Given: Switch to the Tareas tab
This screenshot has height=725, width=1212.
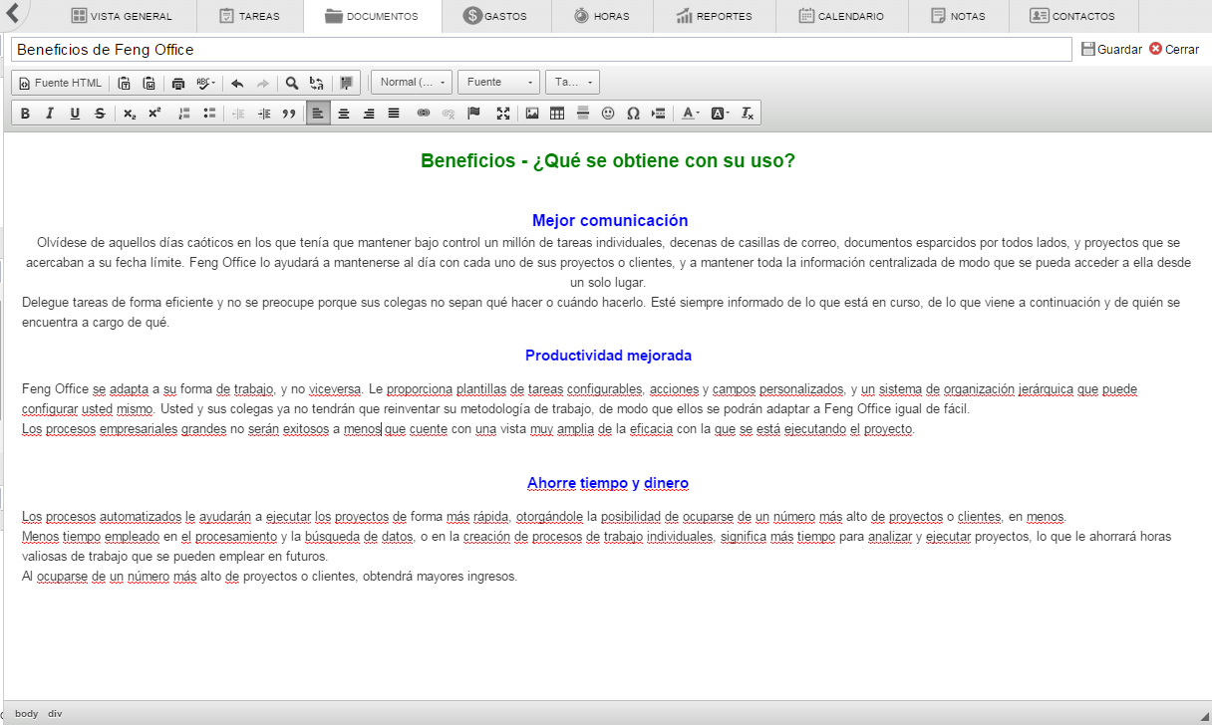Looking at the screenshot, I should [249, 16].
